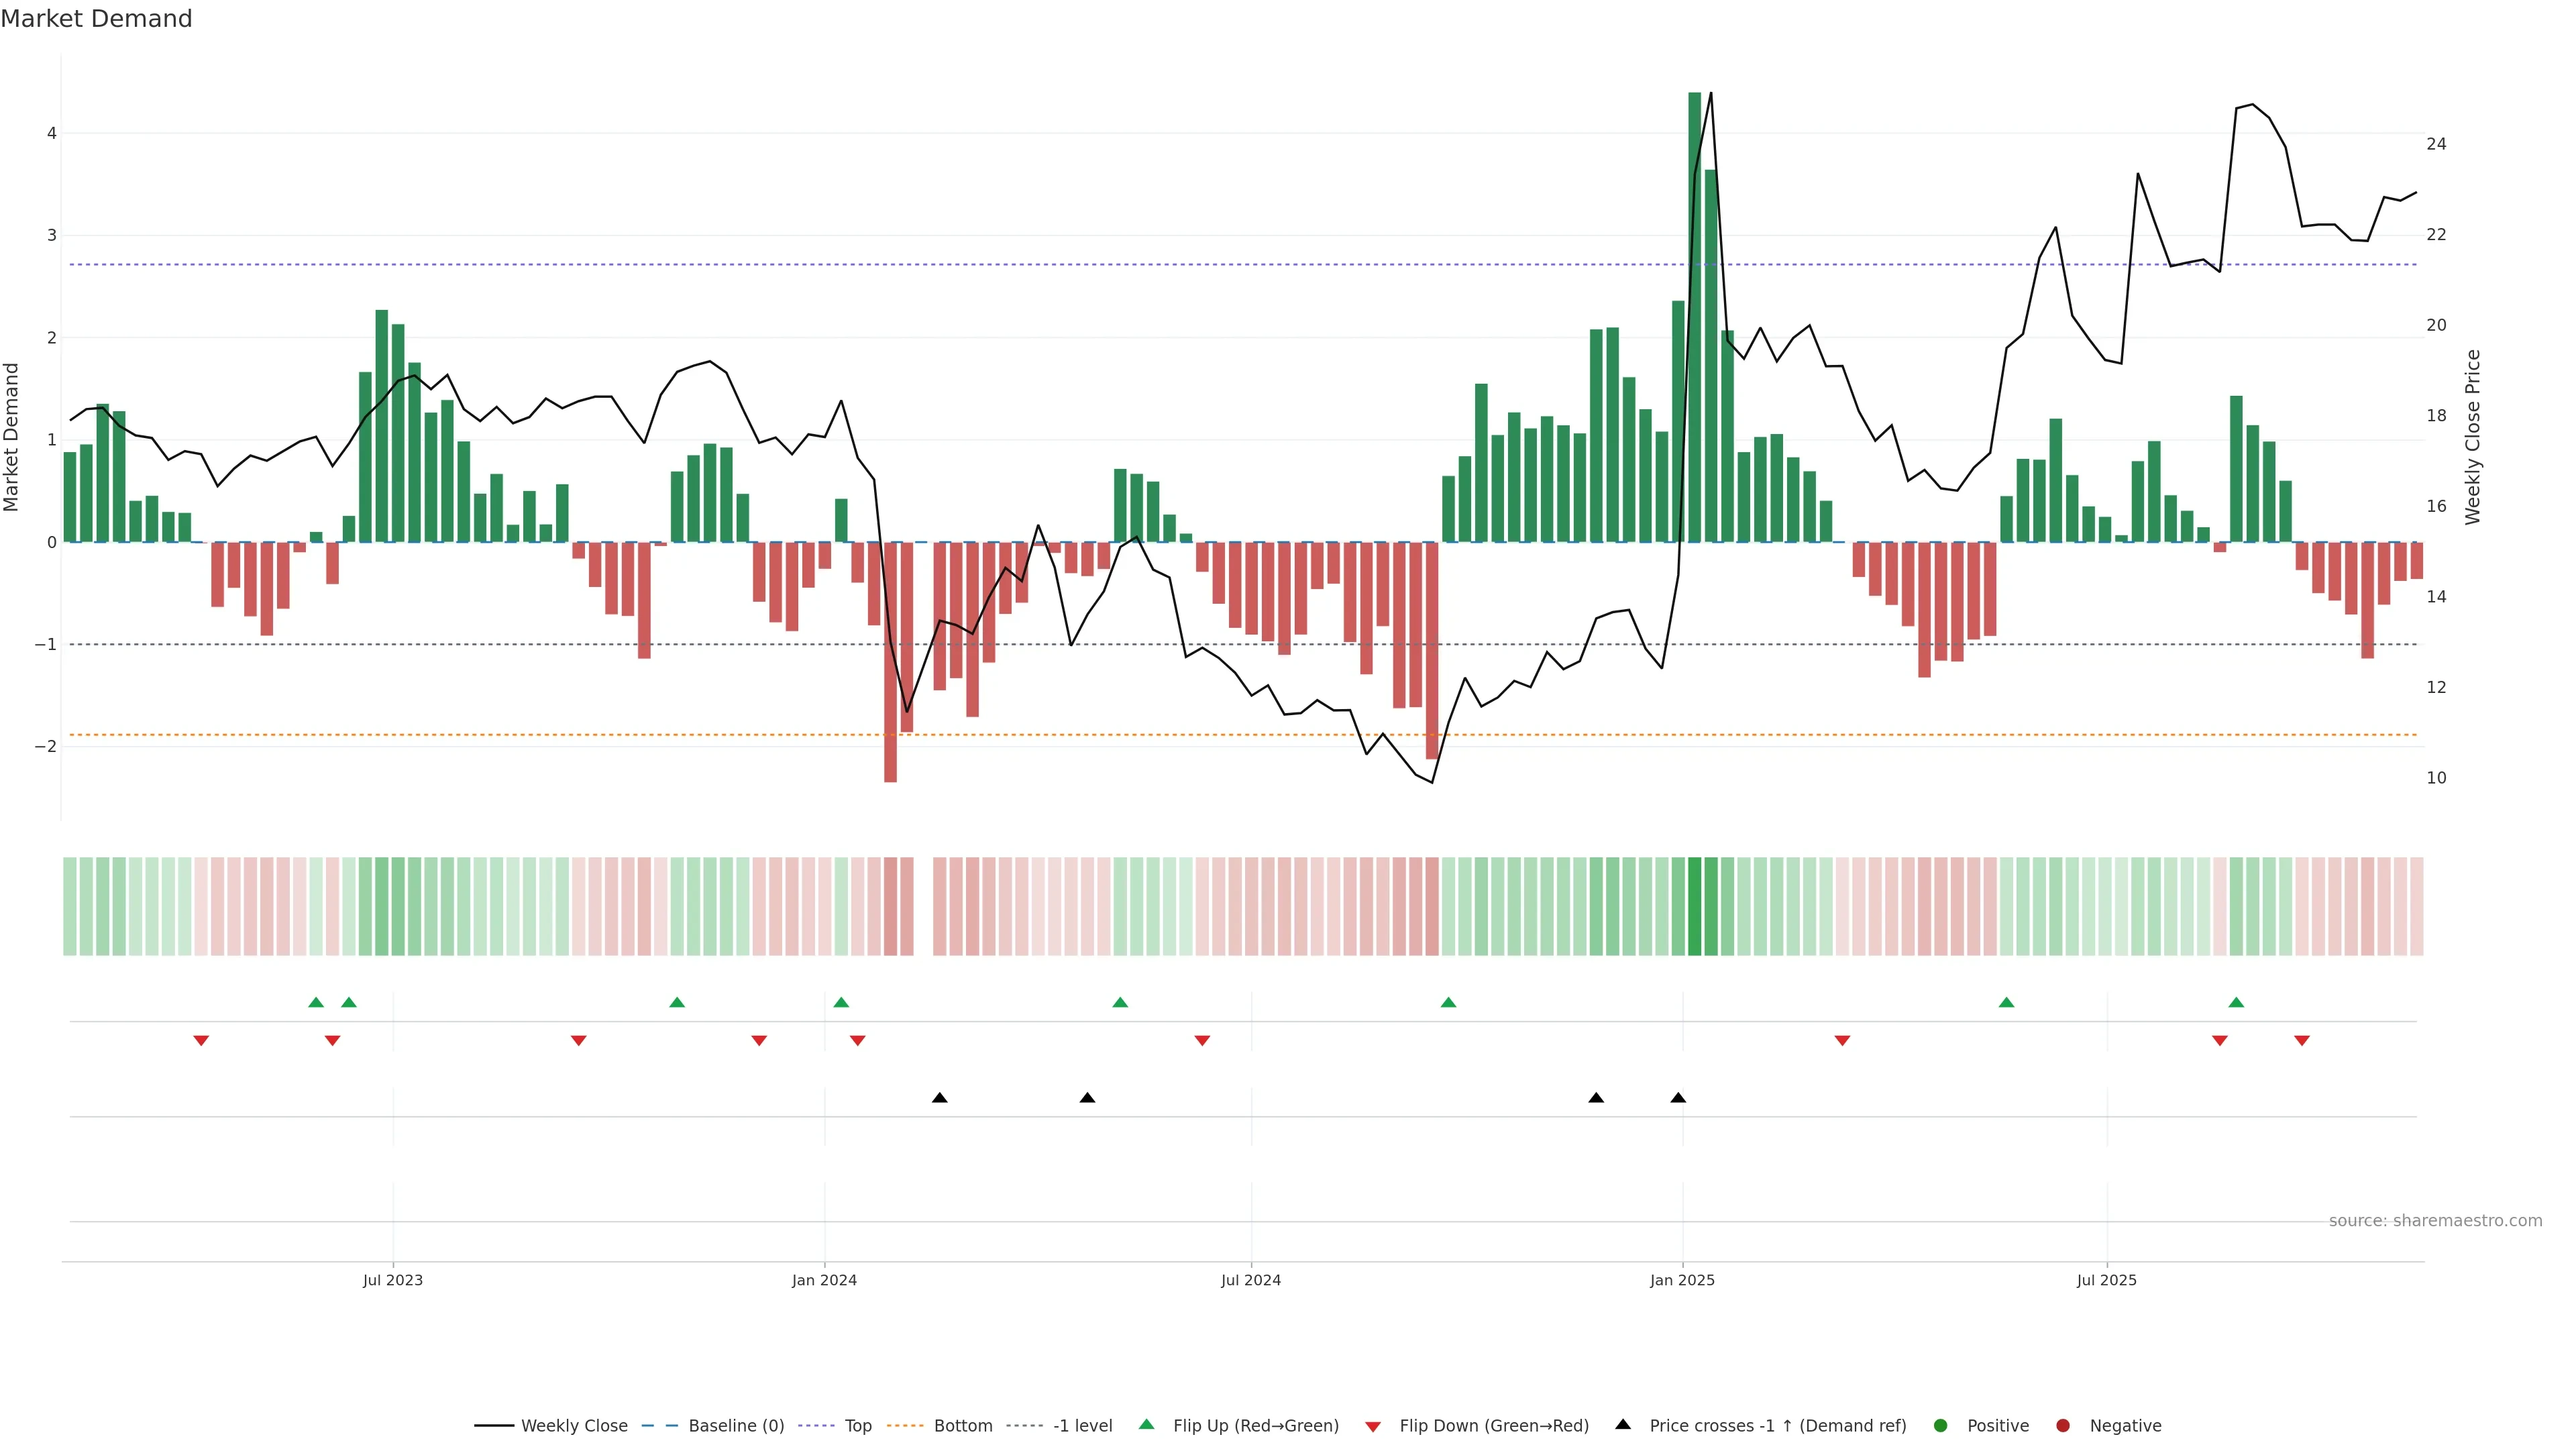Click the Market Demand chart title
Viewport: 2576px width, 1449px height.
point(96,19)
